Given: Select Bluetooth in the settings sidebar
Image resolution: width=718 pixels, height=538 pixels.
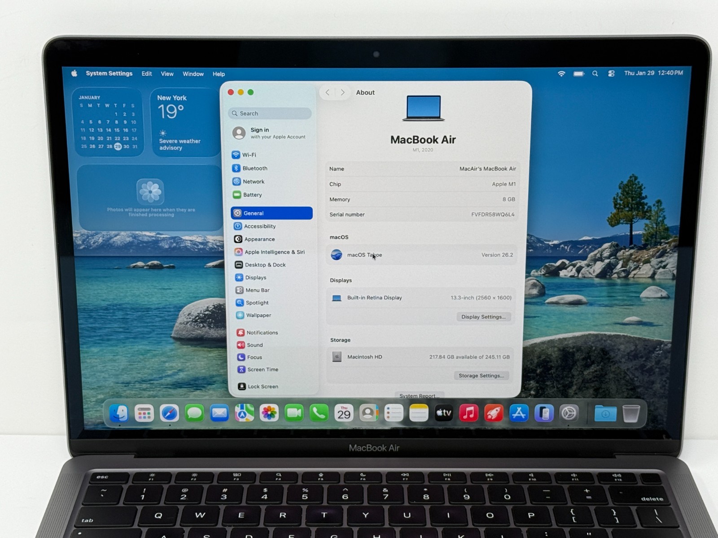Looking at the screenshot, I should pos(271,168).
